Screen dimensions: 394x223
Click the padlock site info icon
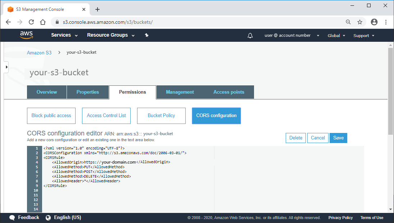click(x=57, y=22)
